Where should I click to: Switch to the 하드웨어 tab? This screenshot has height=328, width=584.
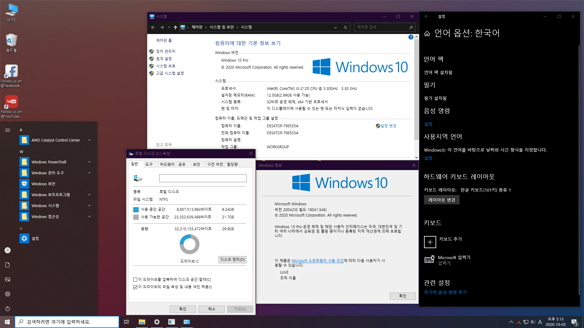coord(167,164)
